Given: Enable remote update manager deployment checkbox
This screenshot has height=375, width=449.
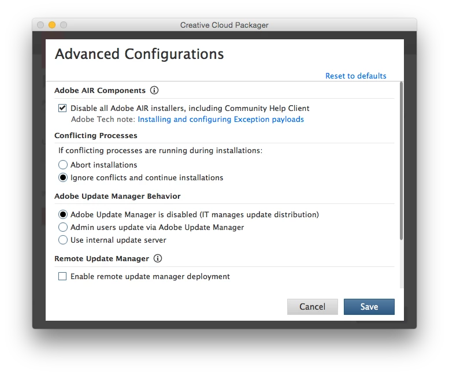Looking at the screenshot, I should click(x=62, y=276).
